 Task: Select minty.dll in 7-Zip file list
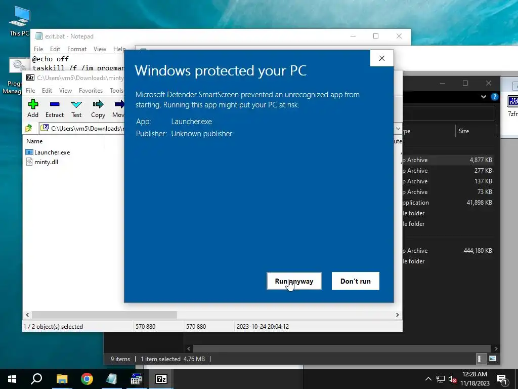[42, 162]
